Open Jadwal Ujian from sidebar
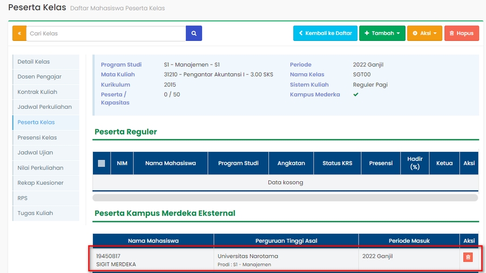This screenshot has height=273, width=486. pos(35,152)
